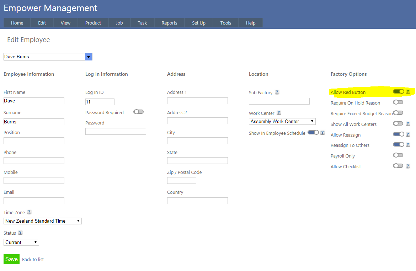
Task: Open the Set Up menu
Action: coord(198,23)
